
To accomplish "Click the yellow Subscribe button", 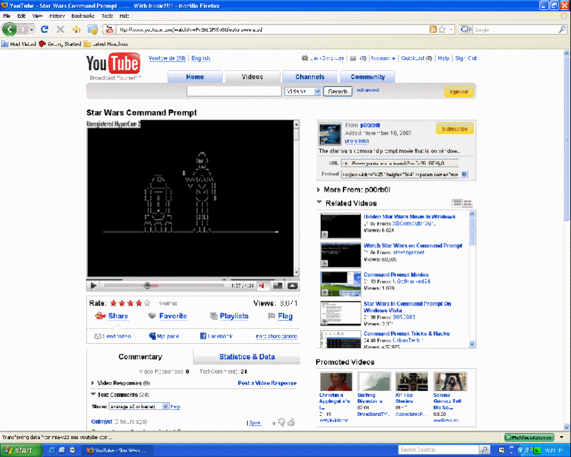I will click(x=454, y=129).
